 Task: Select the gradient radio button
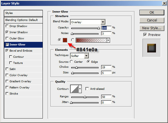(x=73, y=40)
